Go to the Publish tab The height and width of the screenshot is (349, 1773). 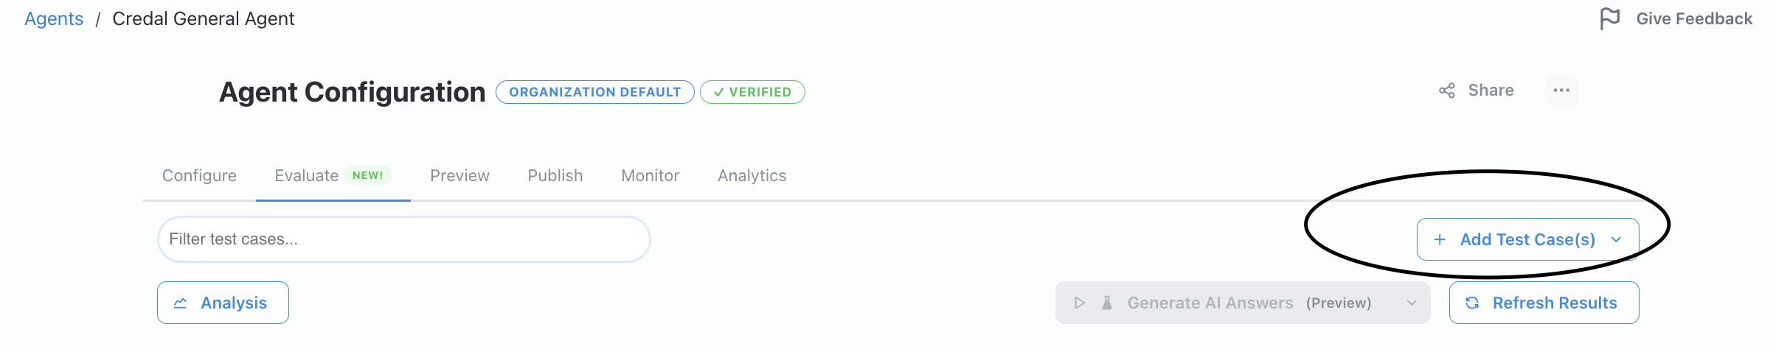pyautogui.click(x=555, y=176)
